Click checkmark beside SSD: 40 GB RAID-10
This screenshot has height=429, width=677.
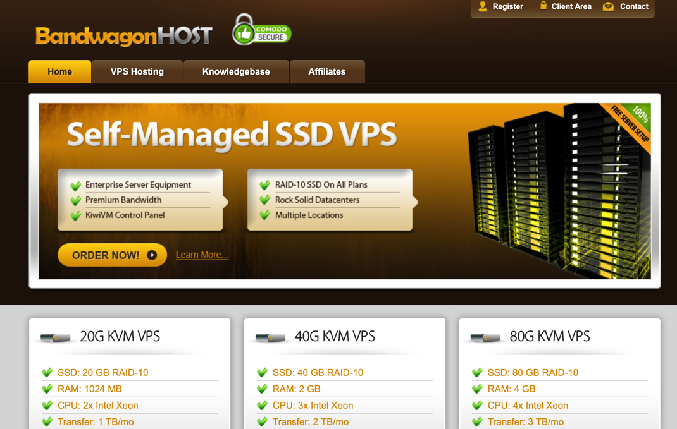coord(262,372)
